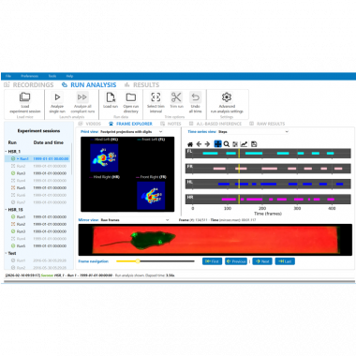This screenshot has width=356, height=356.
Task: Collapse the Test session group
Action: [x=6, y=253]
